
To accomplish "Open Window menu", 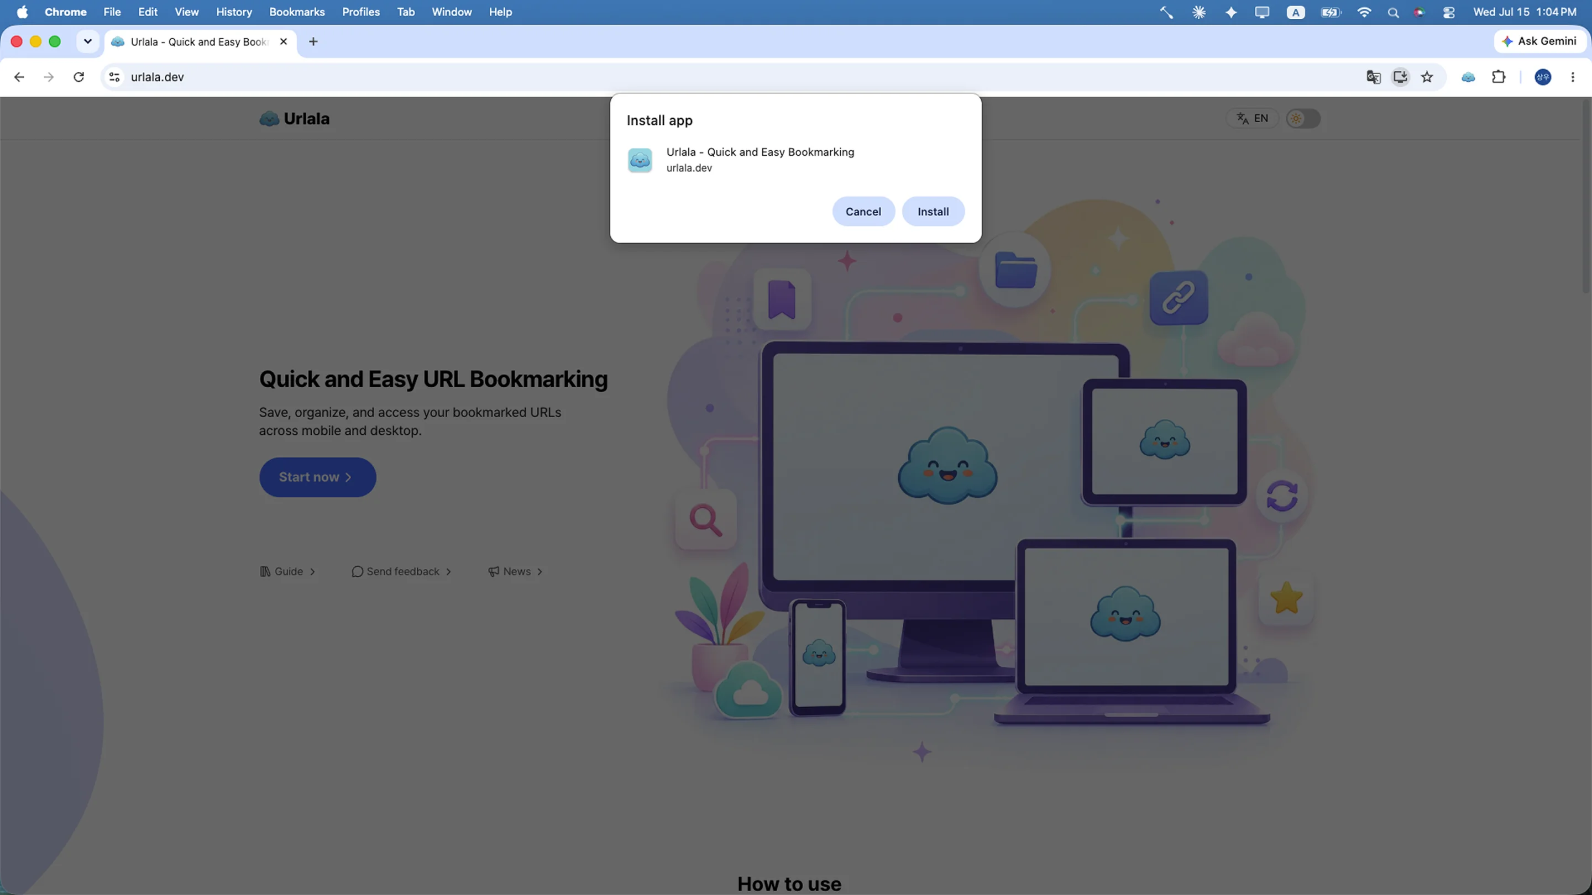I will pos(452,12).
